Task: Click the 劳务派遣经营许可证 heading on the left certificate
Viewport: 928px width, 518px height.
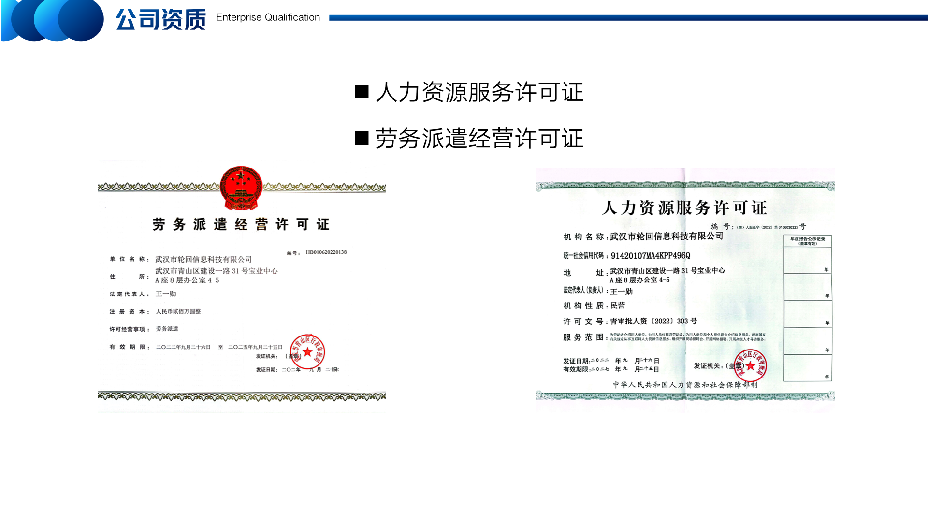Action: [241, 224]
